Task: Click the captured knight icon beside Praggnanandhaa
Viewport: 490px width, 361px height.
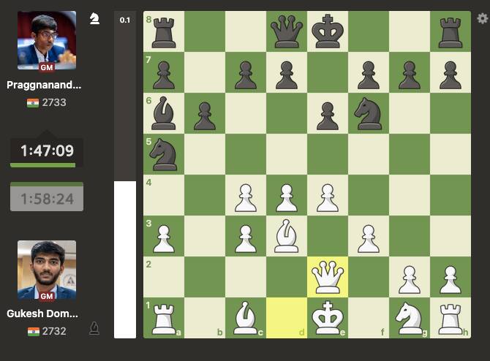Action: point(94,19)
